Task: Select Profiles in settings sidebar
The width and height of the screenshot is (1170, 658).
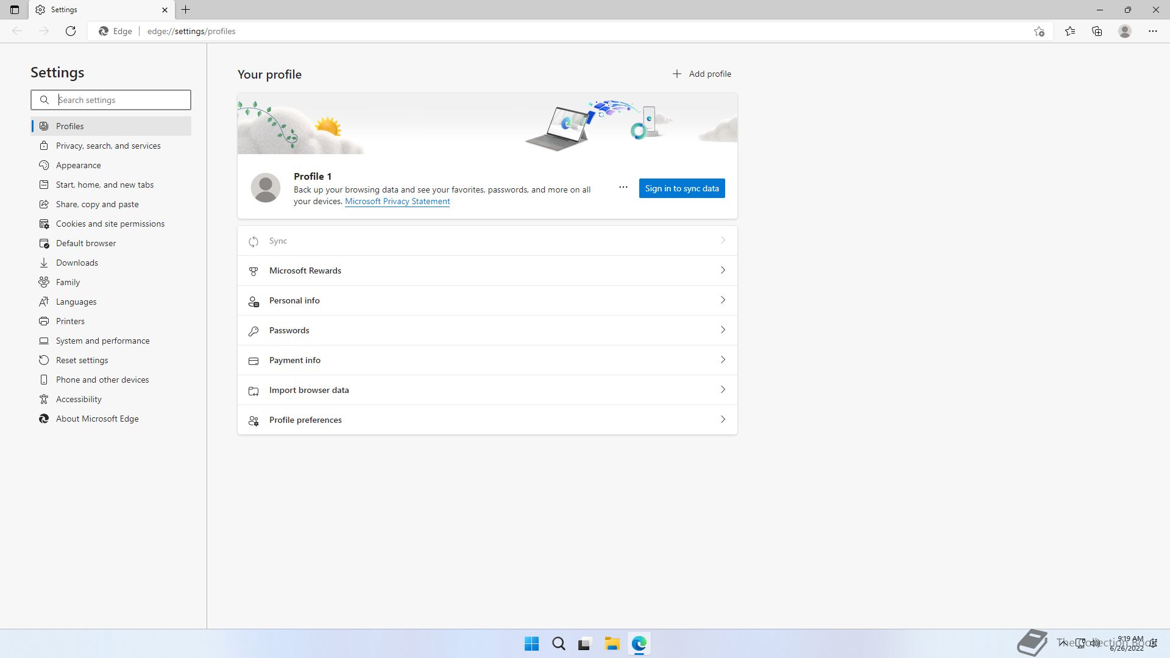Action: 111,126
